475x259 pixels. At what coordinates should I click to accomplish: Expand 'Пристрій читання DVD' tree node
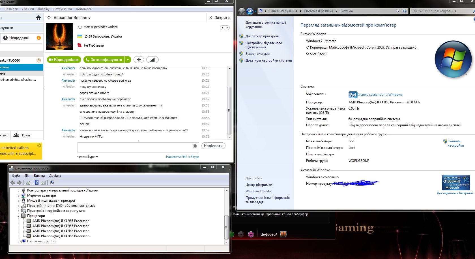[x=19, y=206]
